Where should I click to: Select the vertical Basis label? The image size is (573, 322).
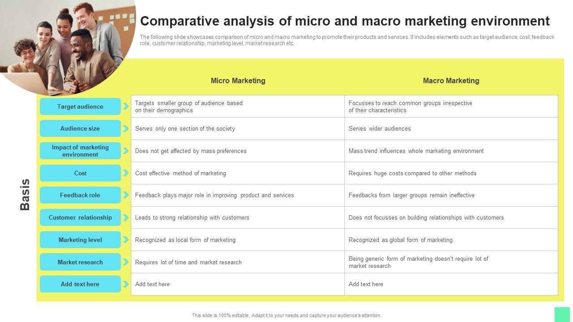[25, 195]
